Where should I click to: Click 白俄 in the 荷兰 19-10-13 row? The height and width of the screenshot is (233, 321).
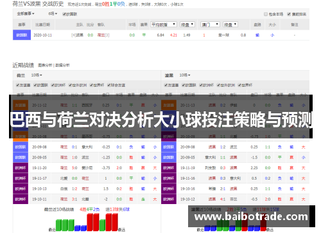coord(64,189)
